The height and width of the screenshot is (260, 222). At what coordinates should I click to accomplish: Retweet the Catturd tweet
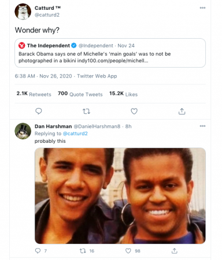[x=86, y=112]
